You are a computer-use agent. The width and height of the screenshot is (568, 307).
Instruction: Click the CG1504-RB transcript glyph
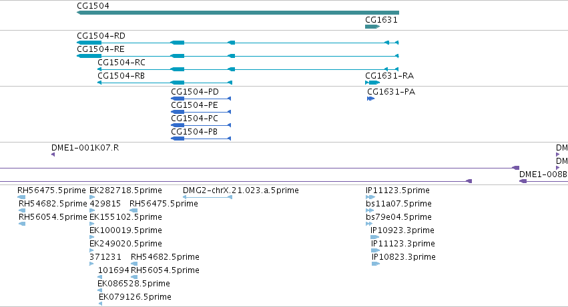(165, 83)
